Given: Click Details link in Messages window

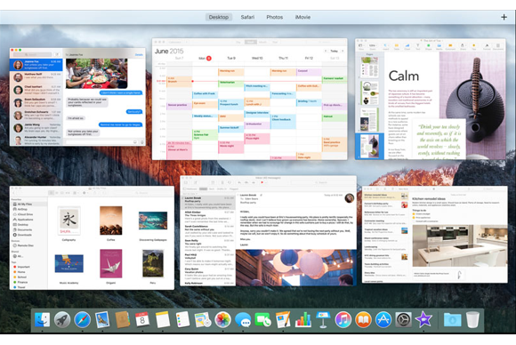Looking at the screenshot, I should [x=139, y=55].
